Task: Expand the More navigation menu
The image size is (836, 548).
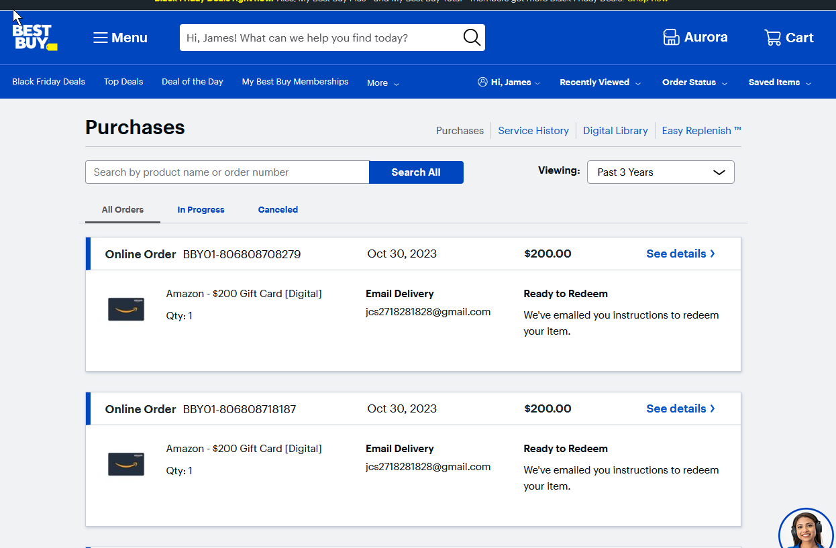Action: [382, 83]
